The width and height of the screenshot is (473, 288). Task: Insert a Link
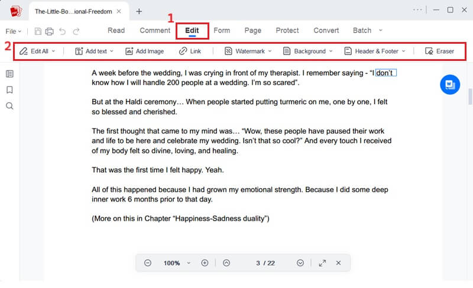(190, 51)
